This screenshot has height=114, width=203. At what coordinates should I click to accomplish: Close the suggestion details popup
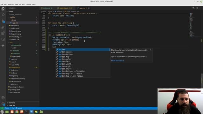tap(151, 50)
